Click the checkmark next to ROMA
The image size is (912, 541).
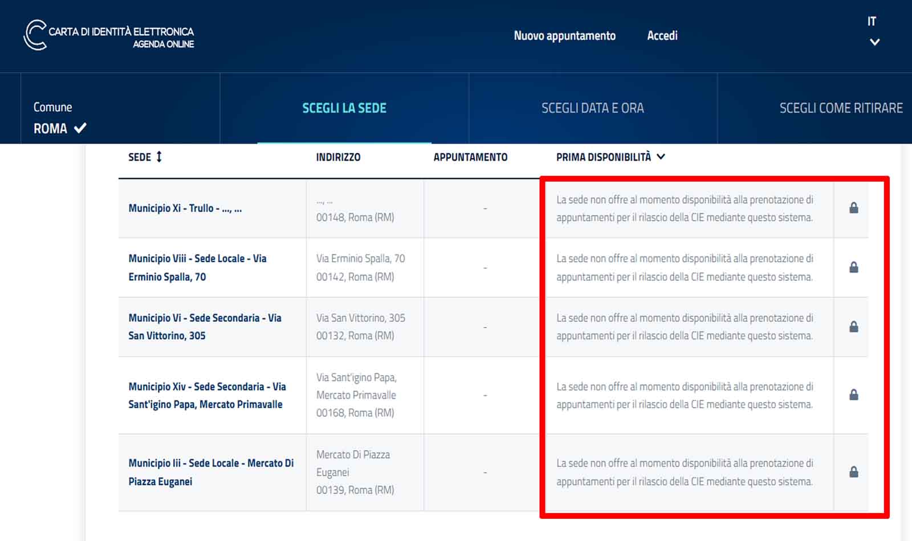pyautogui.click(x=80, y=128)
